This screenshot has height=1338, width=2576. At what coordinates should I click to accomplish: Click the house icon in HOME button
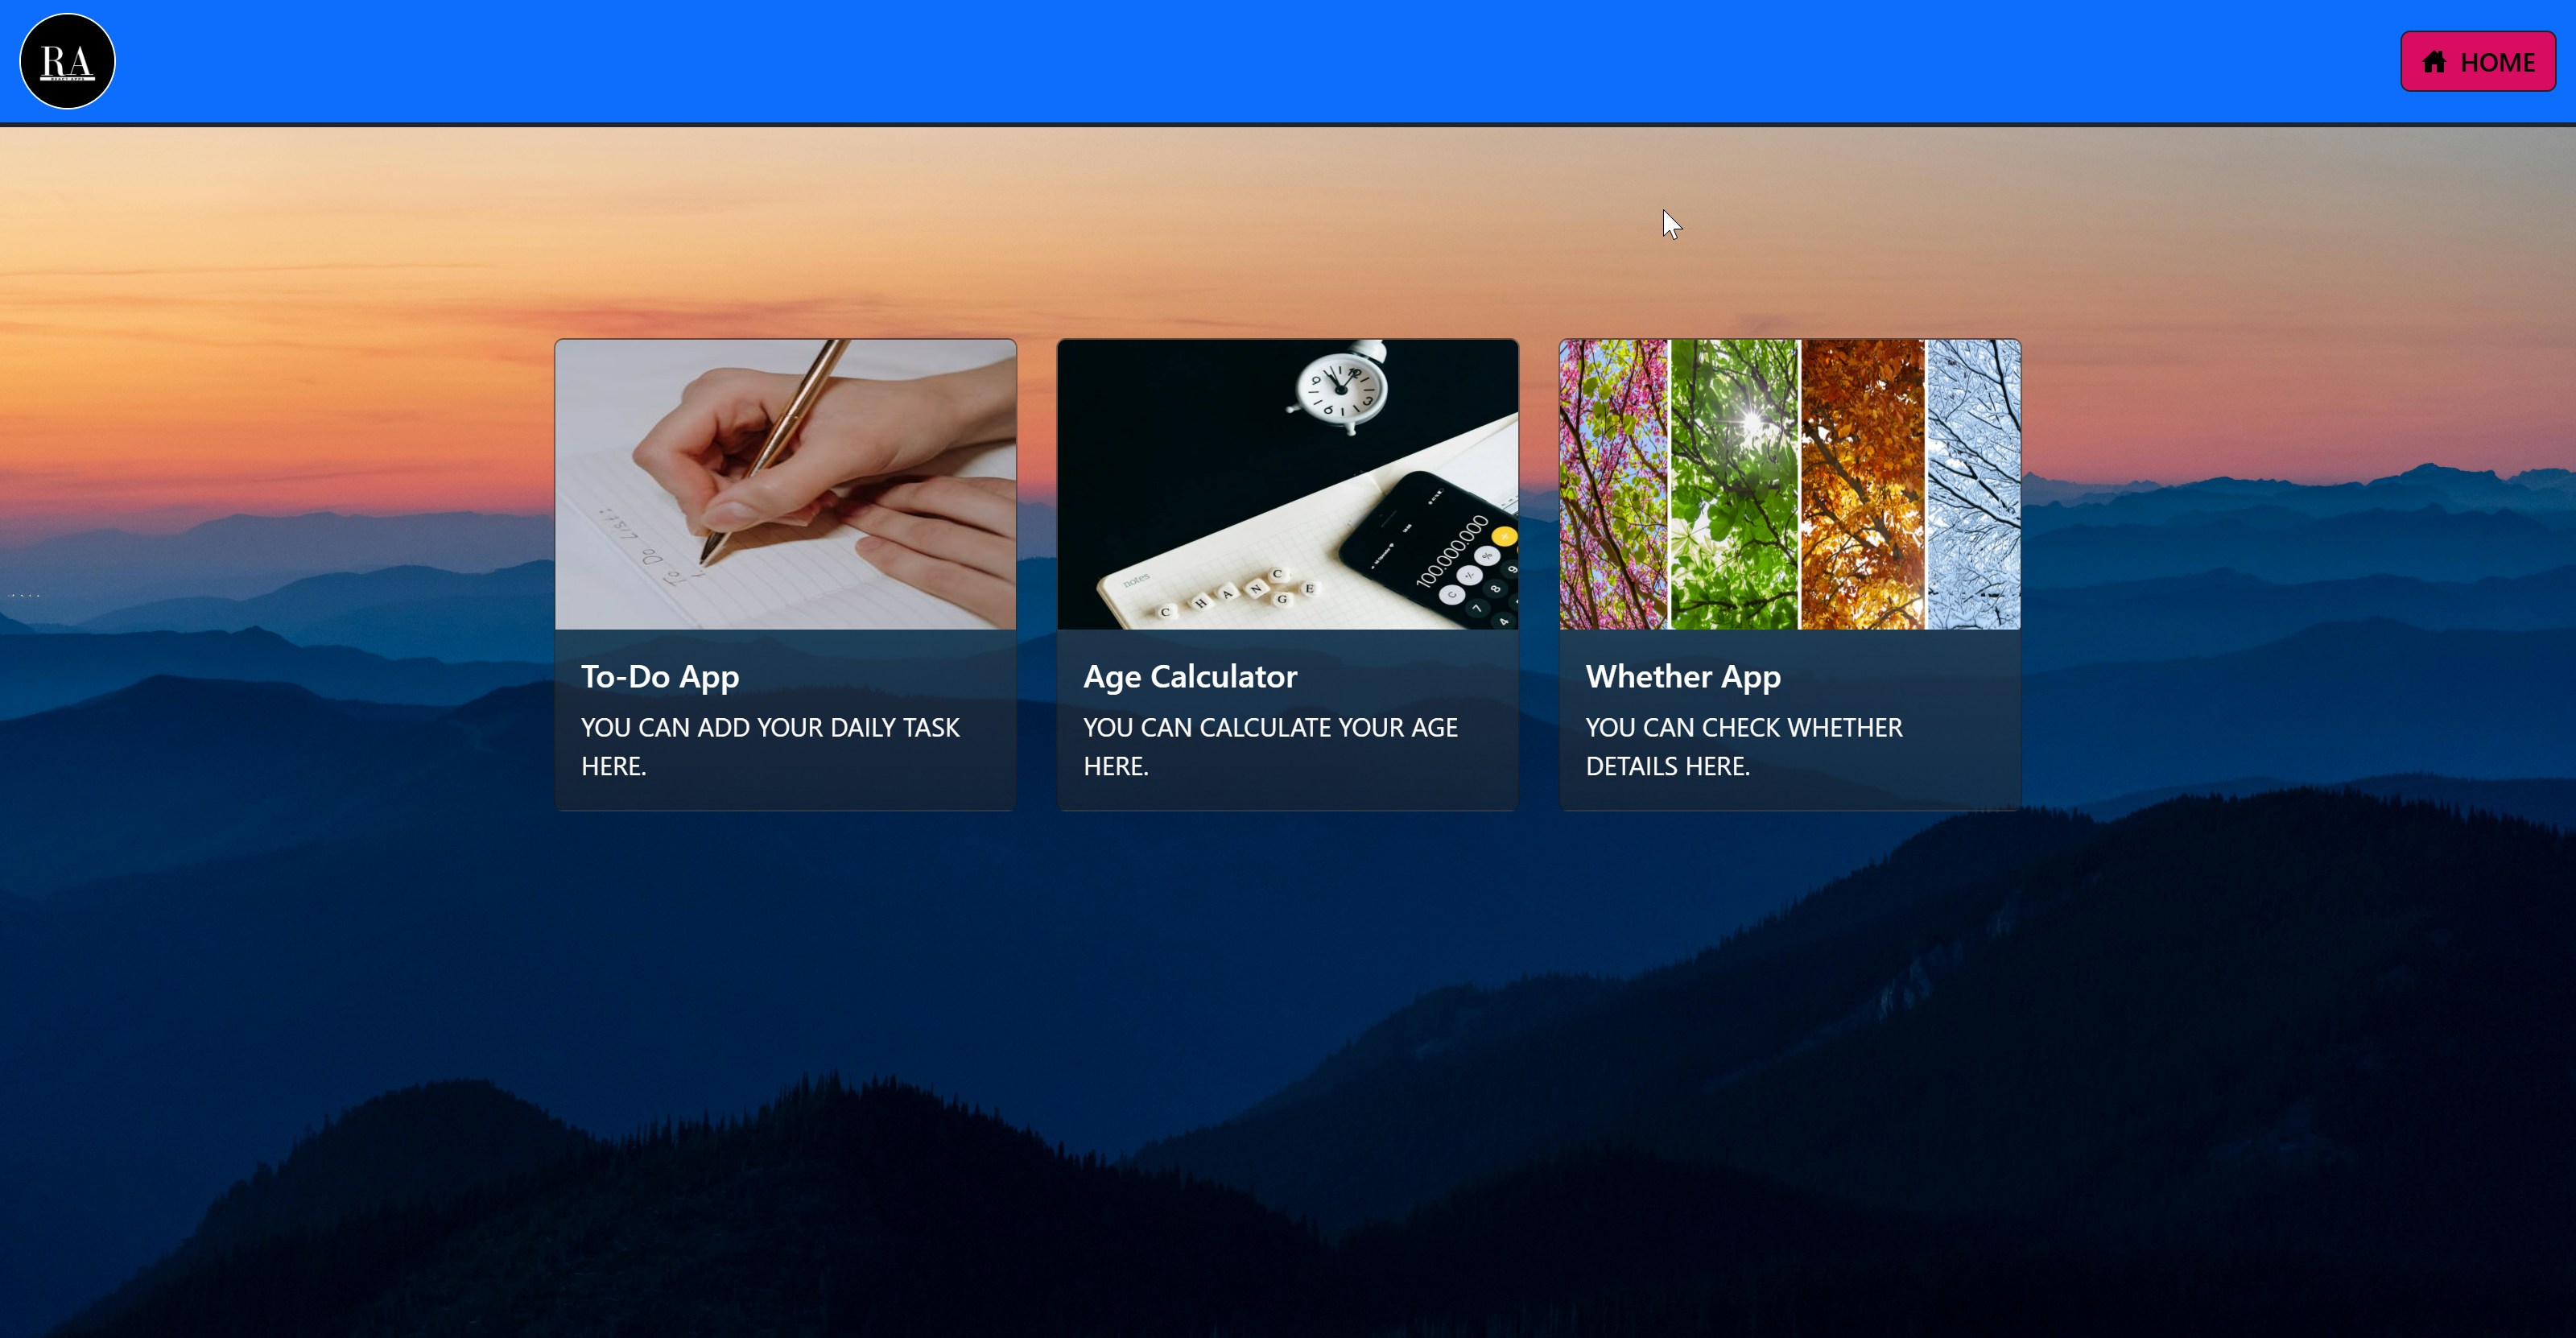(x=2434, y=62)
